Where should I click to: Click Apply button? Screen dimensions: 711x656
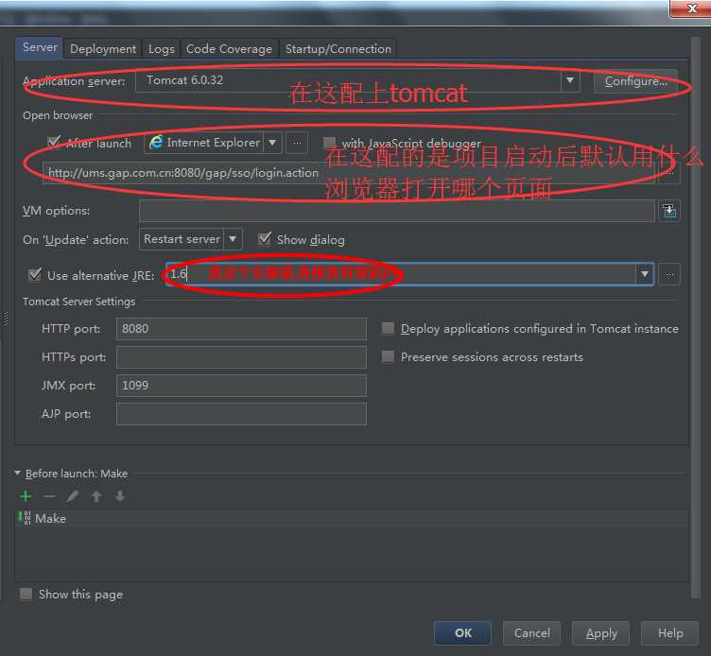coord(600,633)
